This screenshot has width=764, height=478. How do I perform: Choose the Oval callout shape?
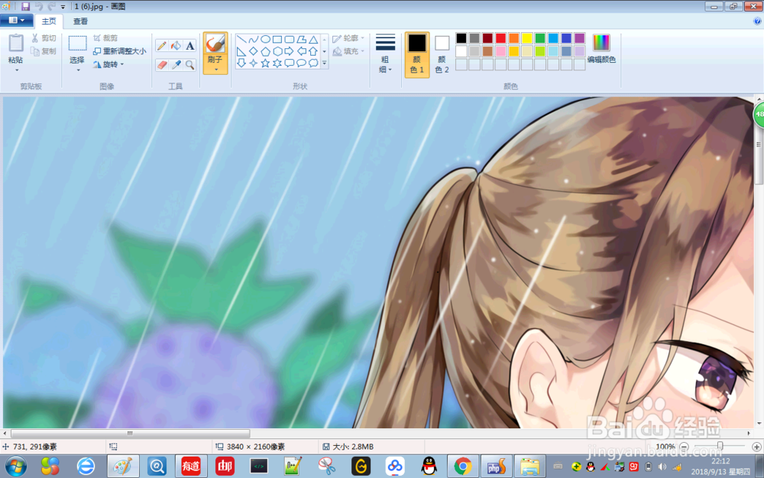click(x=302, y=63)
